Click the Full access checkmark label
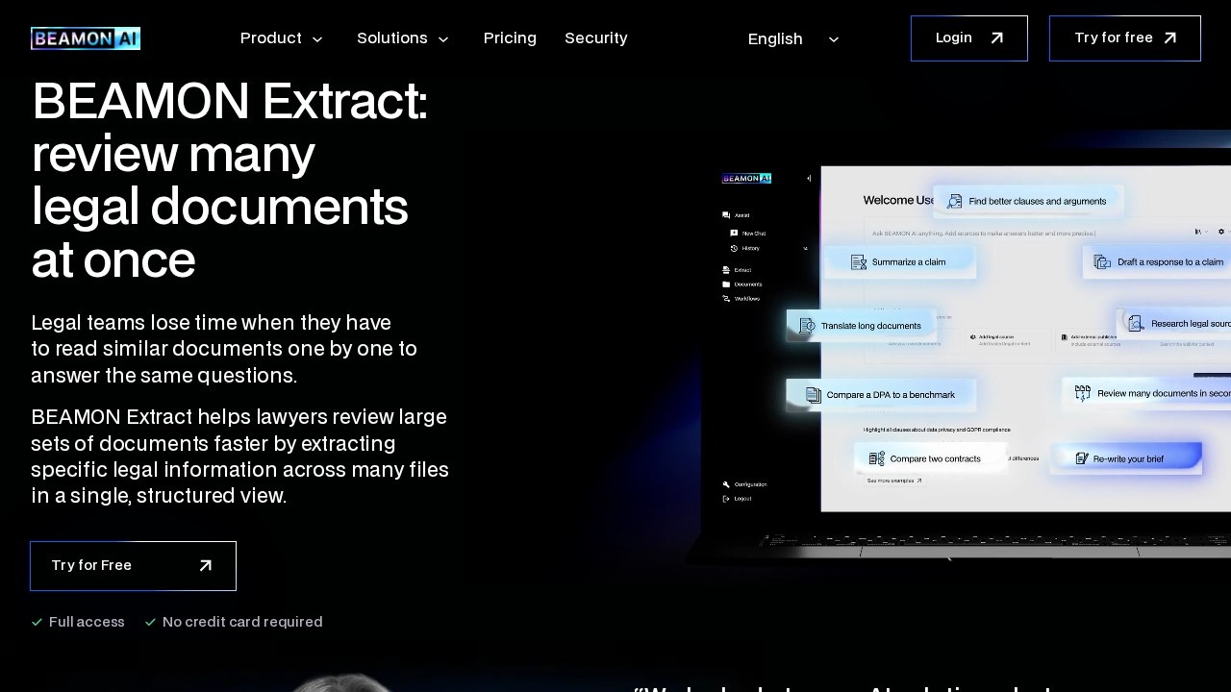This screenshot has height=692, width=1231. (78, 622)
